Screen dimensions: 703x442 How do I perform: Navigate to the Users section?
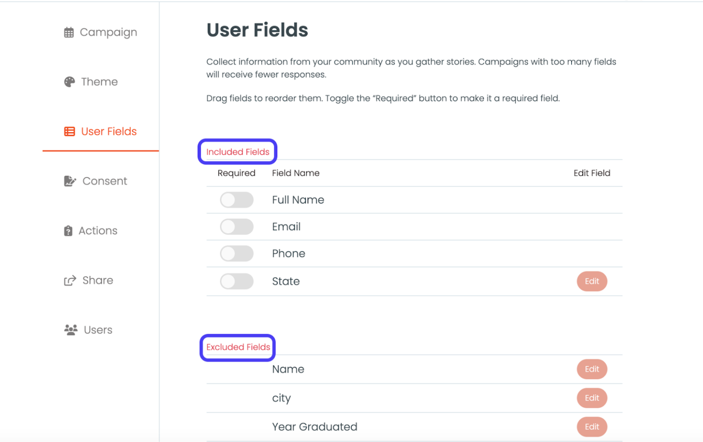[x=98, y=330]
